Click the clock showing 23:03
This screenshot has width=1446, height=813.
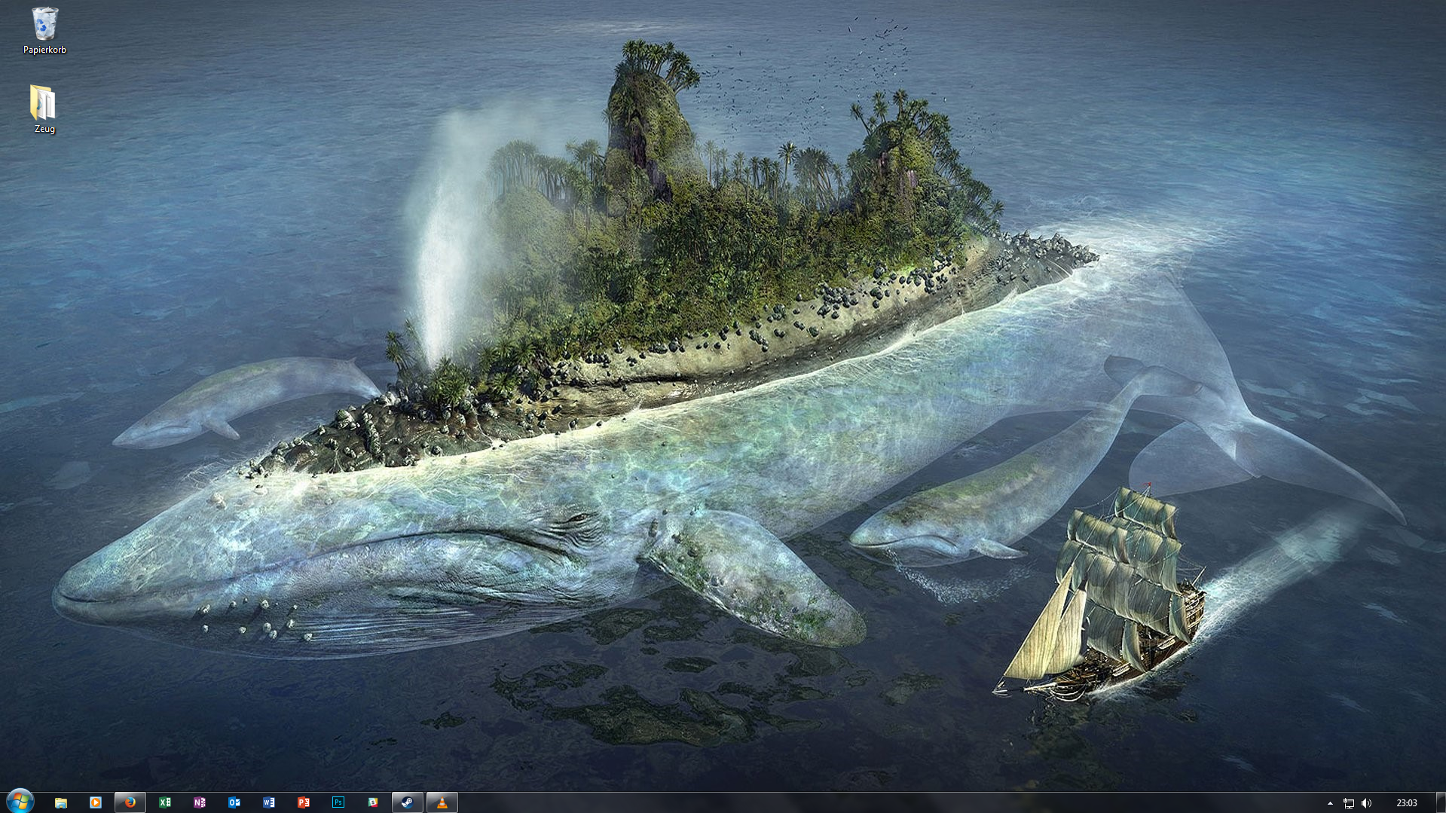point(1406,803)
